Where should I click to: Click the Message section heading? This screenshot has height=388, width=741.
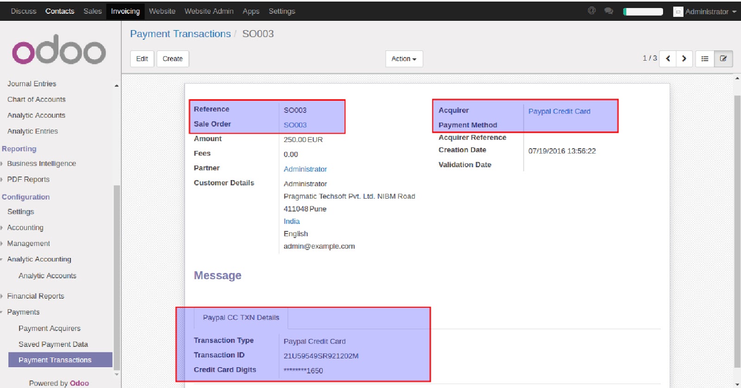218,275
